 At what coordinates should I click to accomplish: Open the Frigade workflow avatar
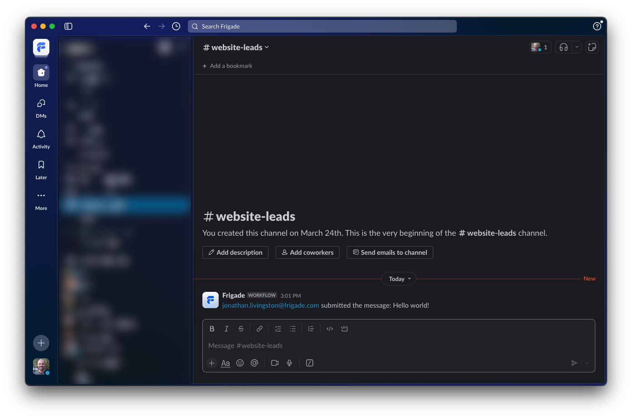(211, 300)
